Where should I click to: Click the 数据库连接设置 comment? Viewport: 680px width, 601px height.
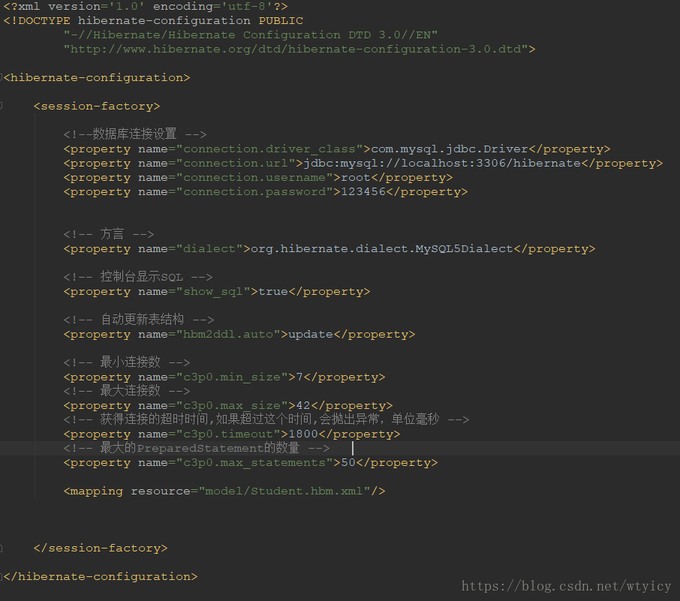click(135, 134)
